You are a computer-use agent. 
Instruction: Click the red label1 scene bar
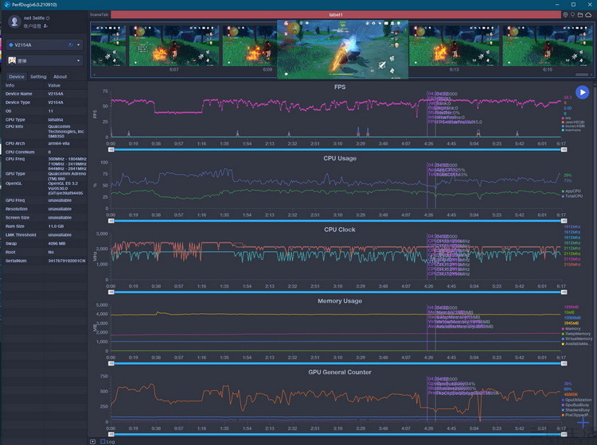(x=336, y=14)
